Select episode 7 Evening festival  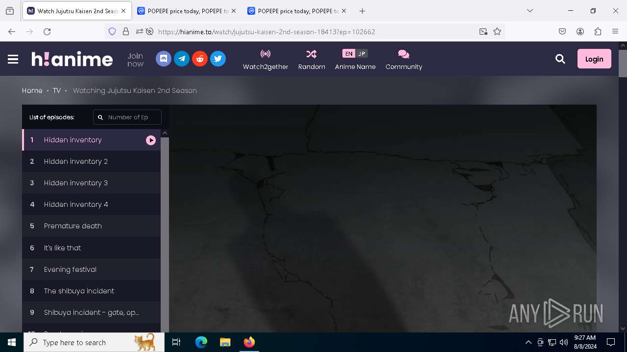click(x=91, y=269)
